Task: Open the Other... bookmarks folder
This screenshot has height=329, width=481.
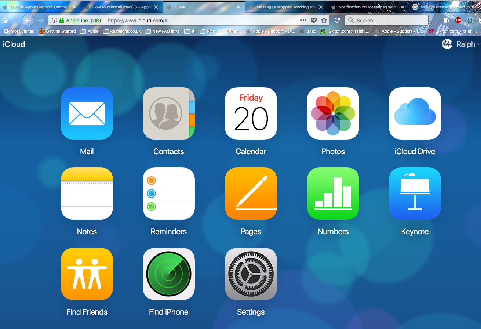Action: click(x=230, y=31)
